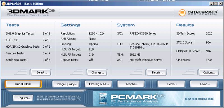Click the 3DMark06 title bar app icon

coord(3,4)
